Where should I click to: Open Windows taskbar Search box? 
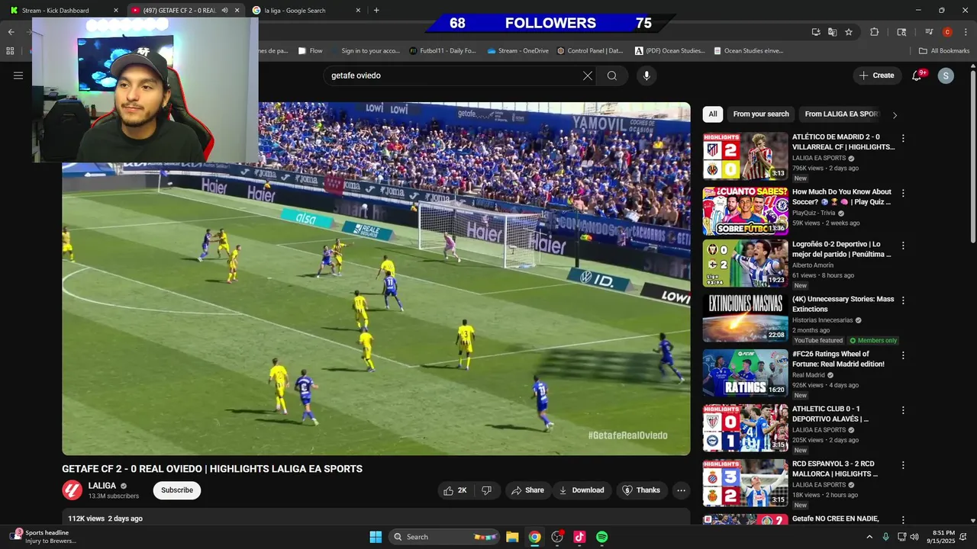(444, 537)
